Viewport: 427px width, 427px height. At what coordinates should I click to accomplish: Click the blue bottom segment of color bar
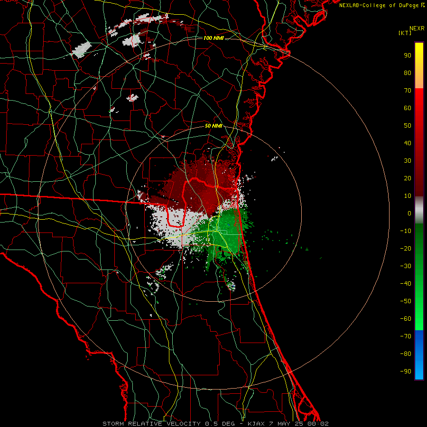click(419, 355)
